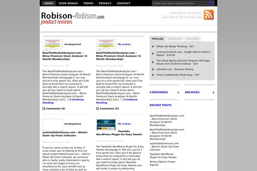Click the orange RSS feed icon
This screenshot has width=257, height=171.
pyautogui.click(x=209, y=15)
